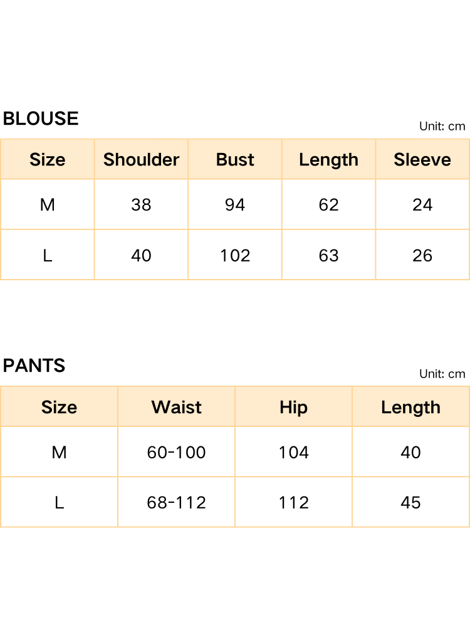Image resolution: width=470 pixels, height=627 pixels.
Task: Select the Shoulder column header
Action: click(141, 160)
